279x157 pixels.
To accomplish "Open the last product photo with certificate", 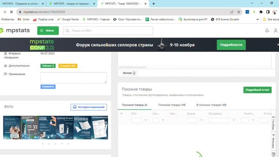I will point(99,127).
